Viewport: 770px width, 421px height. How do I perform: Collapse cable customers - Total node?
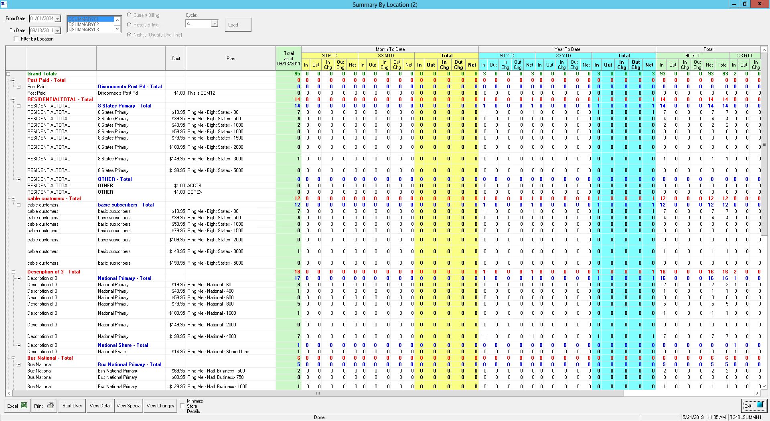13,198
